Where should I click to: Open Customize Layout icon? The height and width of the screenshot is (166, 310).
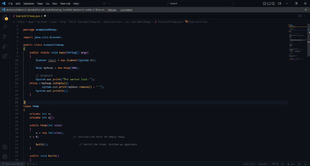click(279, 4)
